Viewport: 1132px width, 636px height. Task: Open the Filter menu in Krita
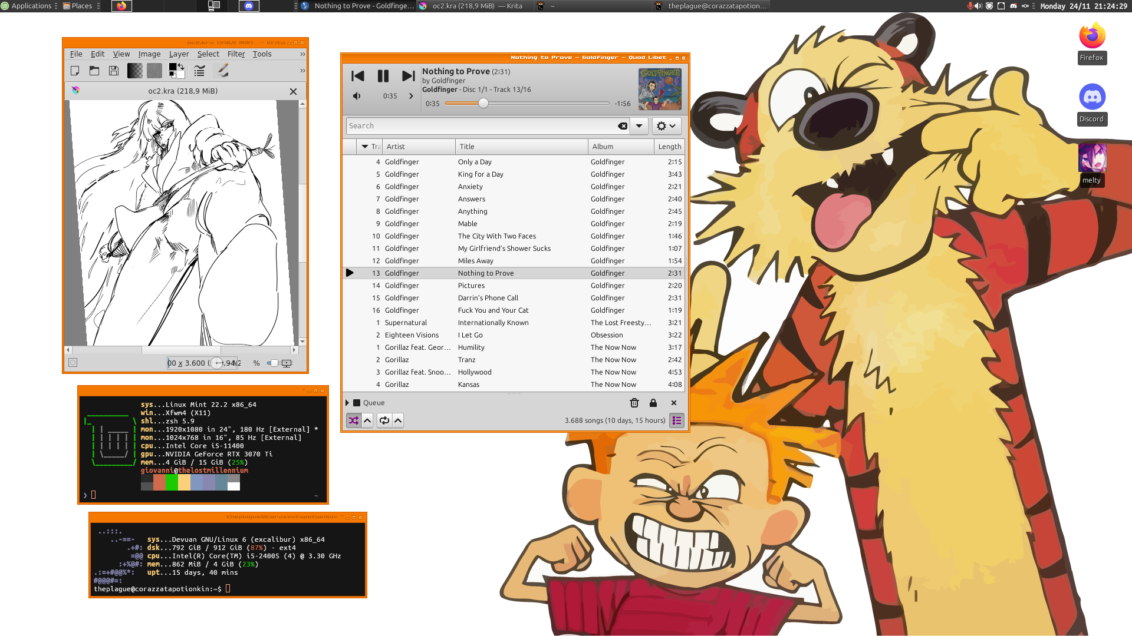tap(236, 54)
